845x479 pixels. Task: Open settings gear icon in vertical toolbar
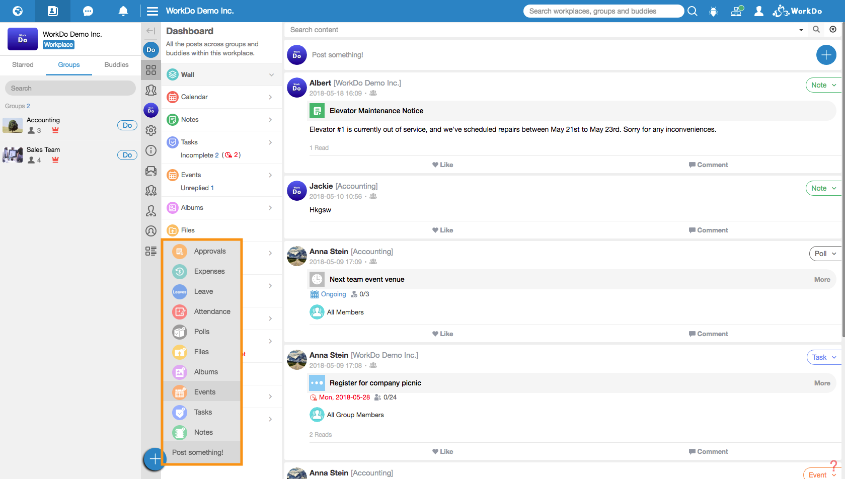coord(151,130)
